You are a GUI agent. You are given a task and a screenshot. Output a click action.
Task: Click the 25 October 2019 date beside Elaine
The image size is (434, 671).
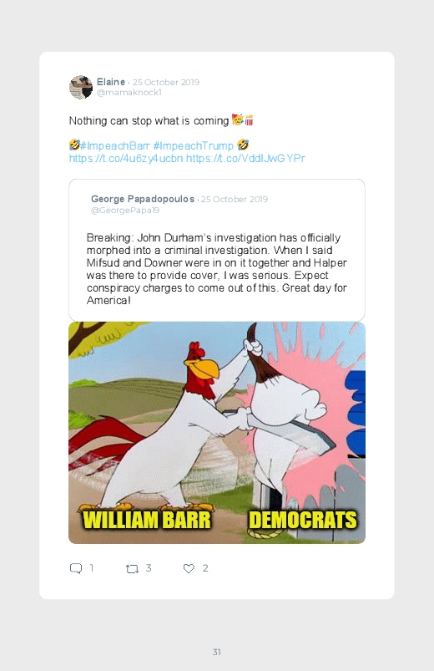point(166,82)
